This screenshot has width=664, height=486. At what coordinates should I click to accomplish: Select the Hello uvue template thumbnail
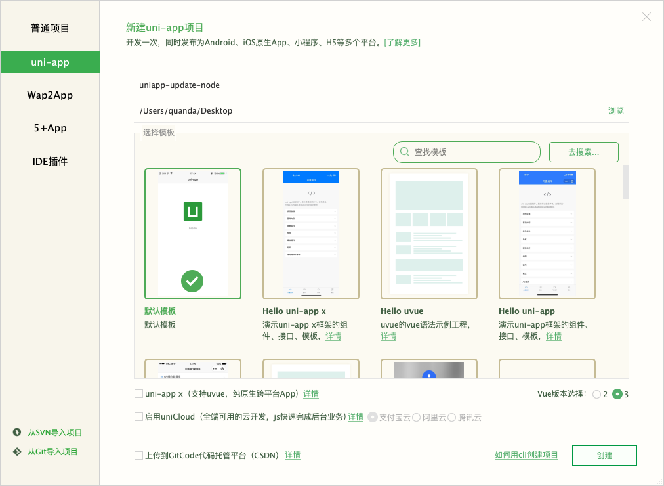tap(429, 234)
